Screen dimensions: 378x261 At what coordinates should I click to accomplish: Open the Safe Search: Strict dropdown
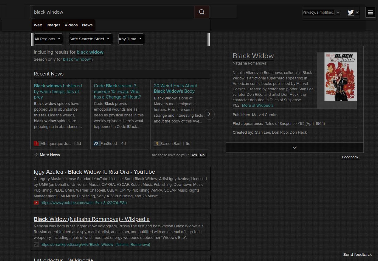pos(90,39)
